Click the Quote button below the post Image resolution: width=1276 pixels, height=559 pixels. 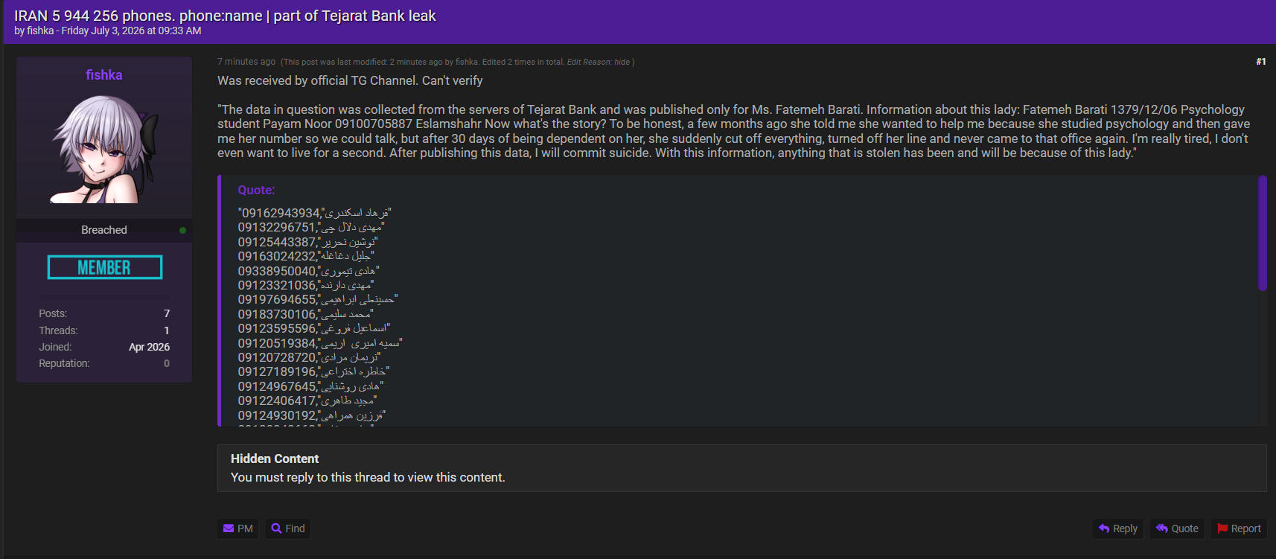pos(1177,528)
